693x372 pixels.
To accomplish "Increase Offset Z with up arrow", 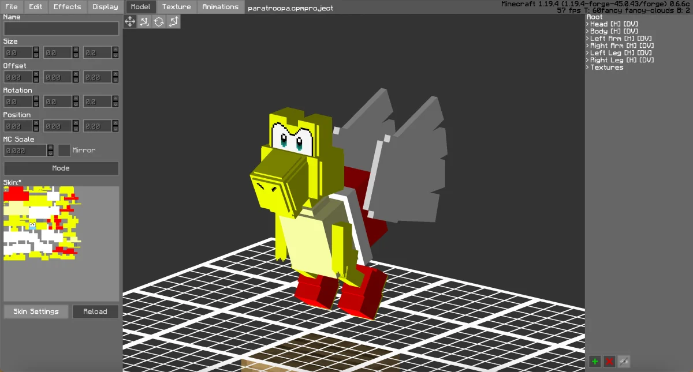I will [115, 74].
